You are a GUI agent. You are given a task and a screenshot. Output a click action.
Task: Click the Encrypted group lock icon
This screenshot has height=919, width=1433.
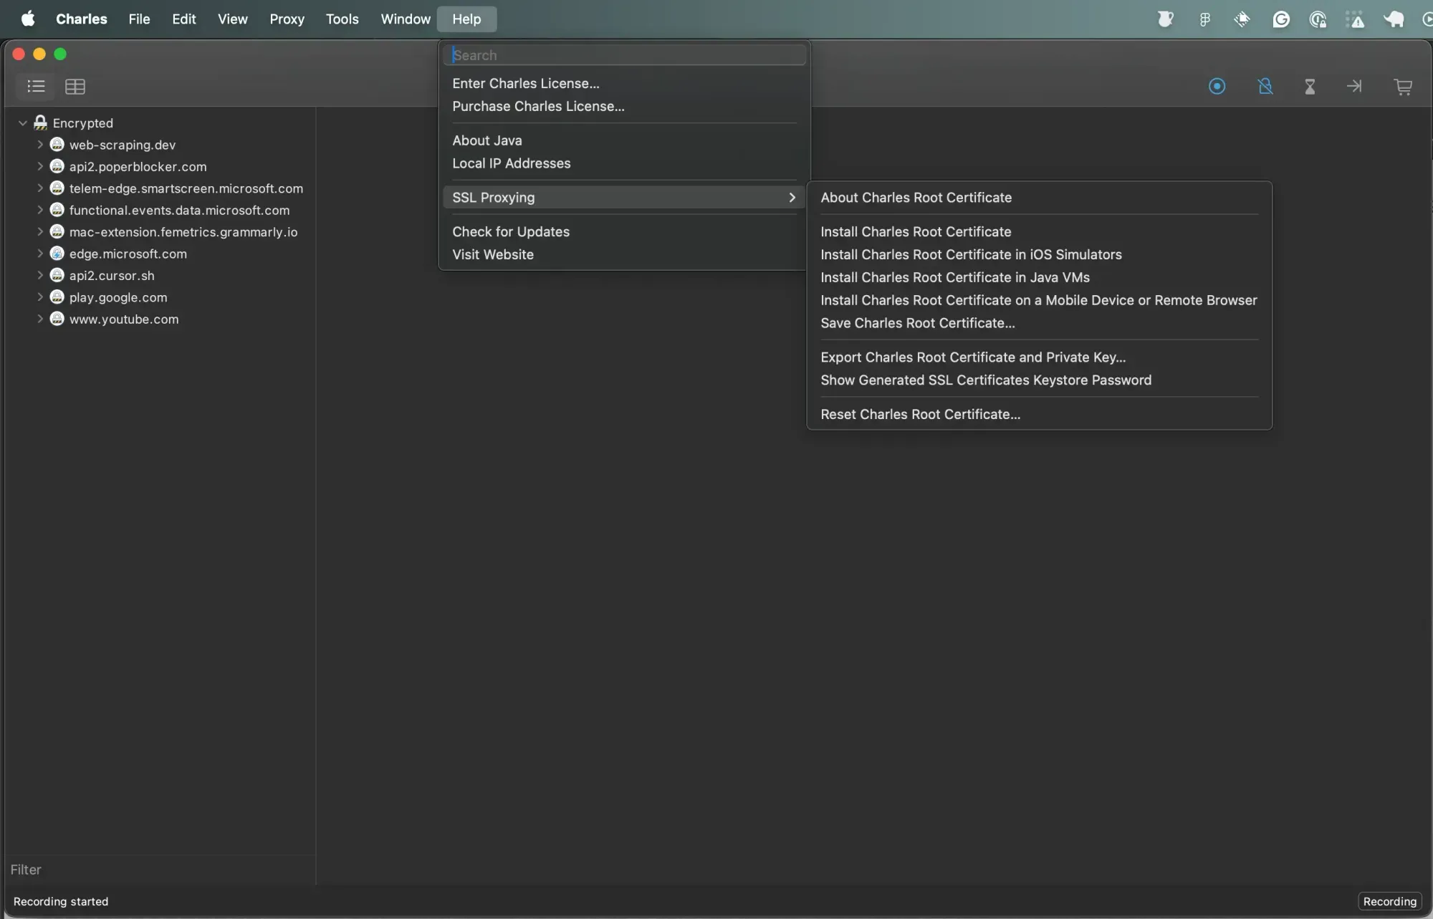click(41, 122)
